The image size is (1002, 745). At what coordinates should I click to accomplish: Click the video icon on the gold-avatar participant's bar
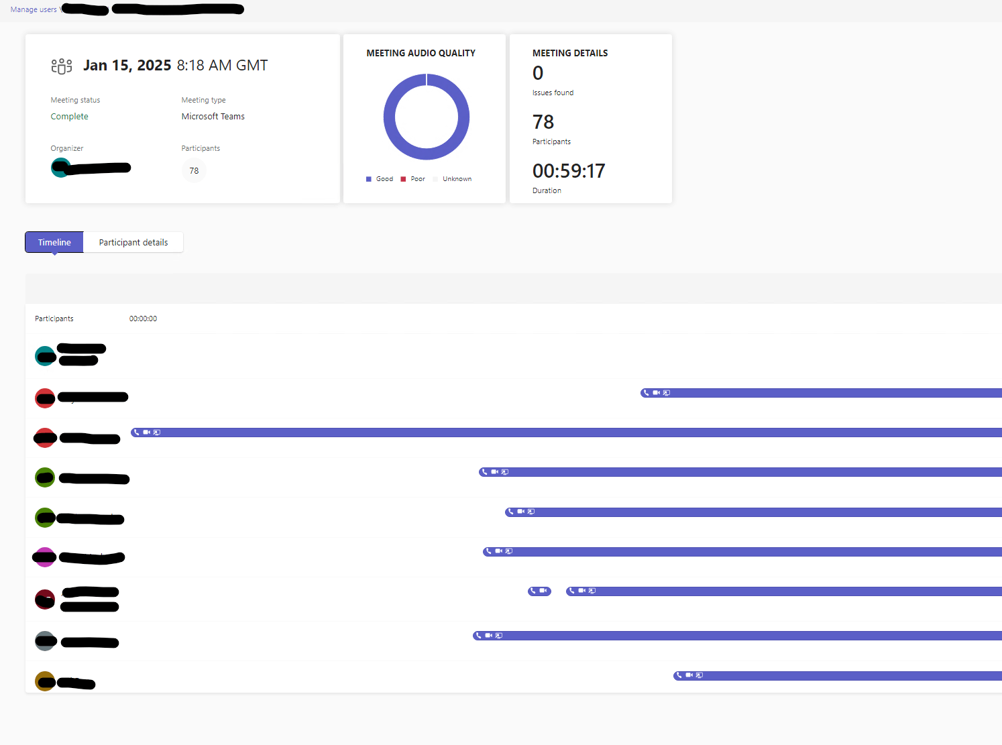[689, 675]
